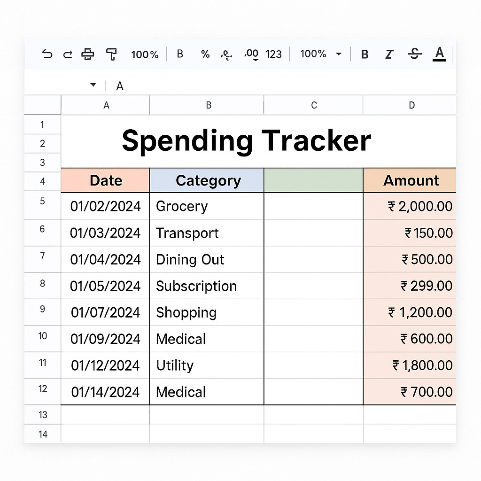Click the 100% zoom beside Paint format
This screenshot has height=481, width=481.
click(x=145, y=54)
